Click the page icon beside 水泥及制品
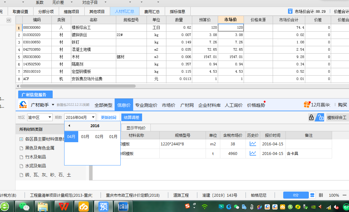The width and height of the screenshot is (349, 212). point(21,166)
